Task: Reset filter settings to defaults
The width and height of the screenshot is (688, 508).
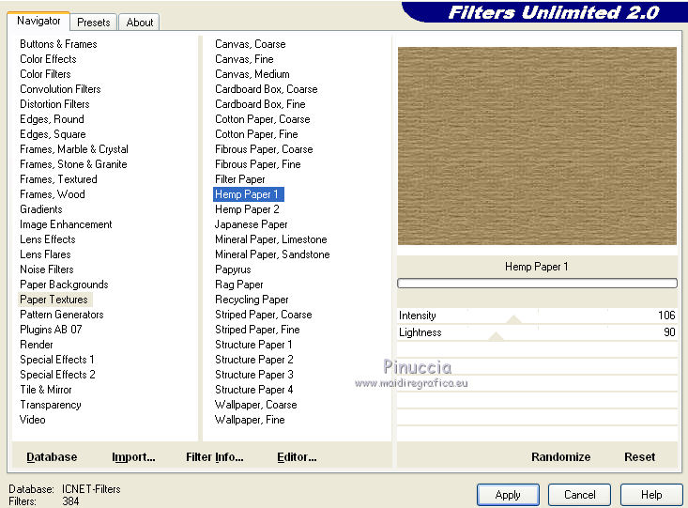Action: tap(640, 457)
